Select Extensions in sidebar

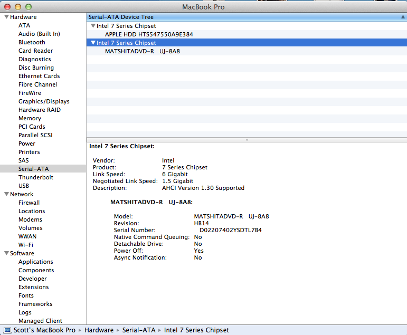pos(33,287)
